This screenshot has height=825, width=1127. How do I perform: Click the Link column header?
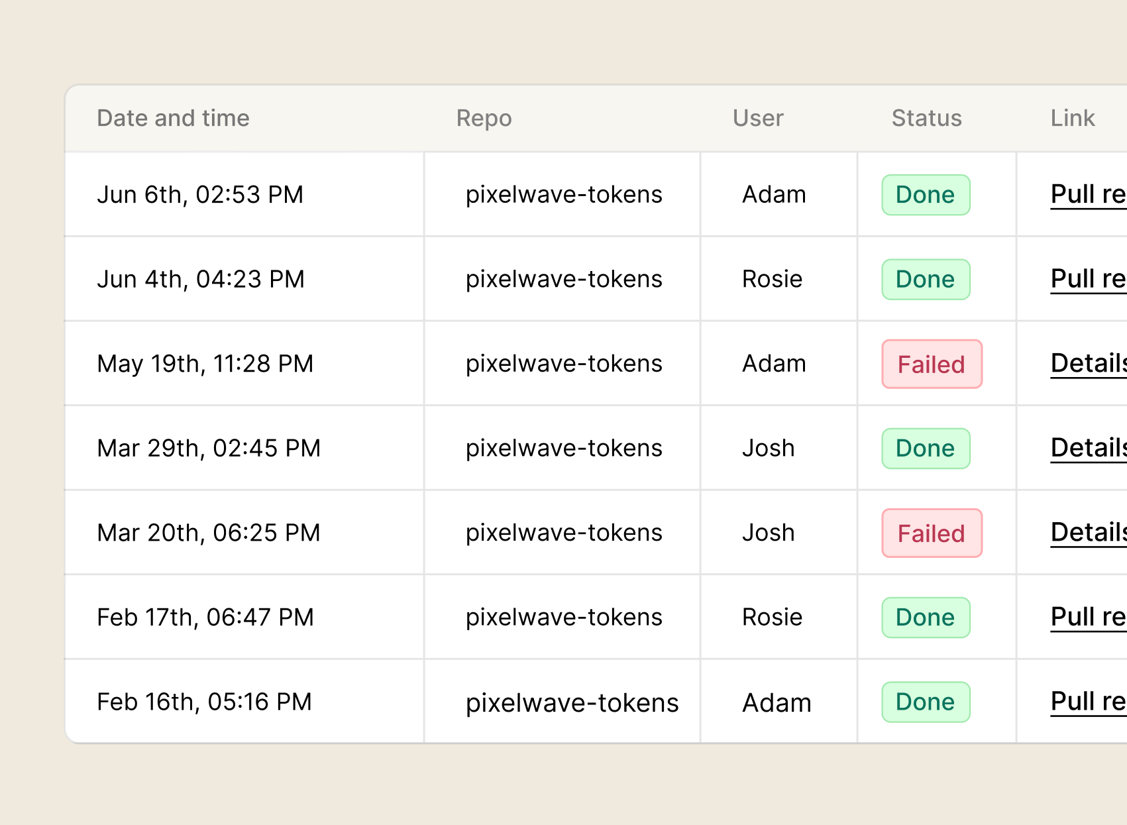coord(1072,118)
